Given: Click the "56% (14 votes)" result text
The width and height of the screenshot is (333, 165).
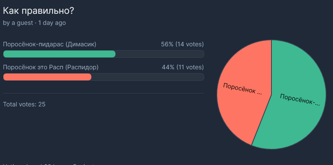Looking at the screenshot, I should click(182, 44).
